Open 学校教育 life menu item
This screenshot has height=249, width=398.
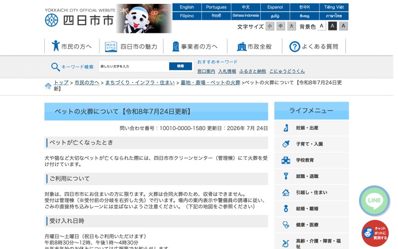(x=311, y=160)
